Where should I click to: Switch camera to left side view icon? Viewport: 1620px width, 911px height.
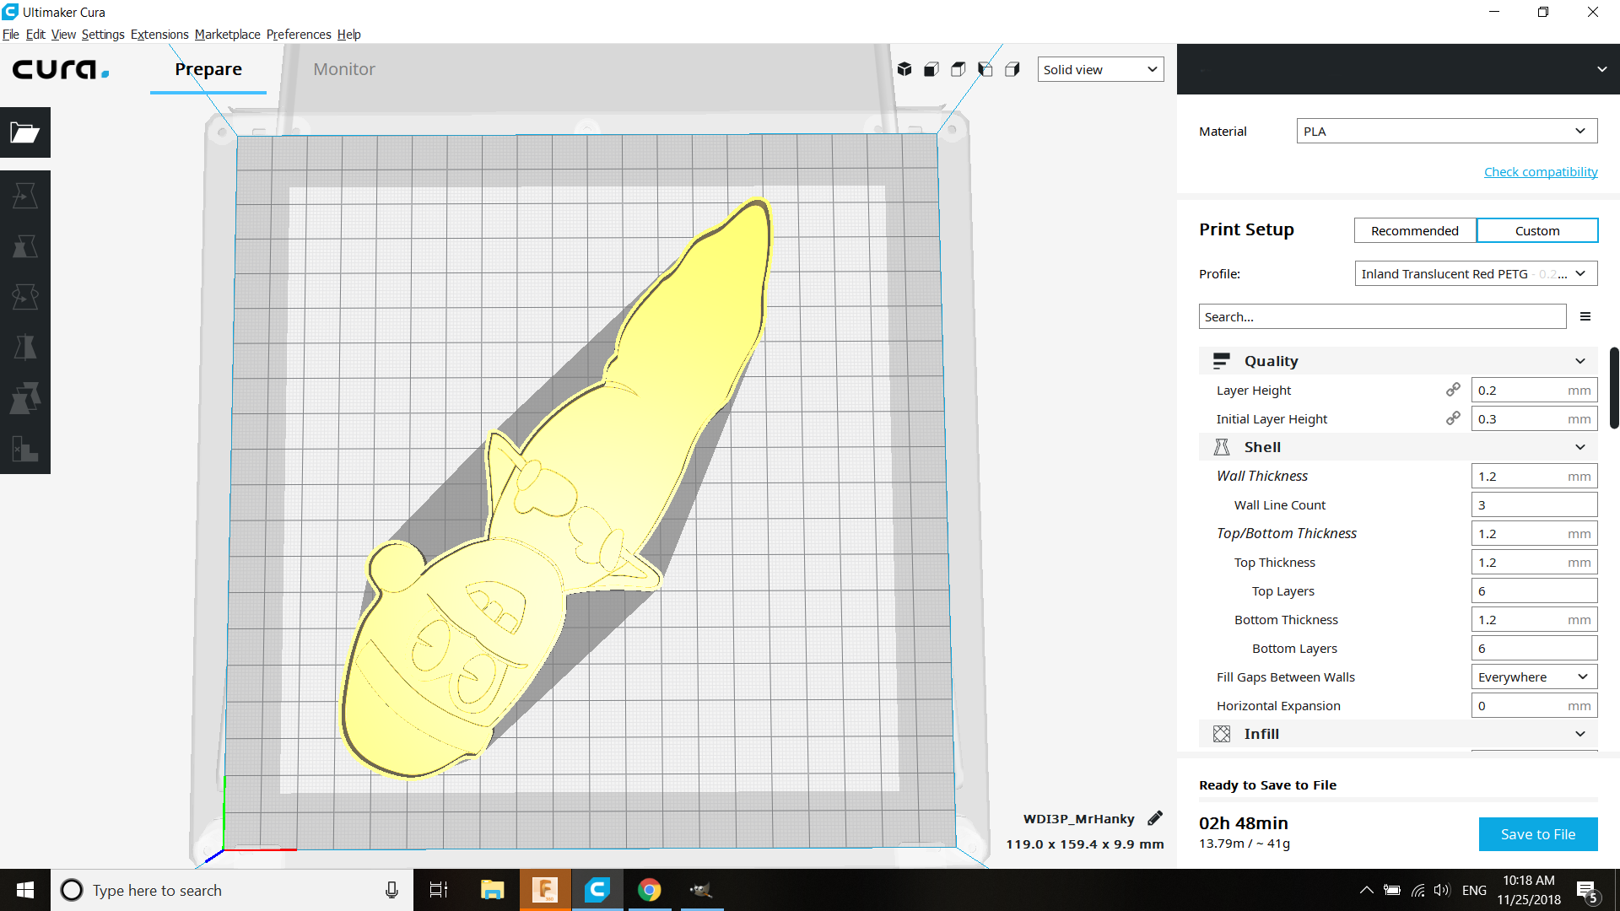tap(985, 69)
